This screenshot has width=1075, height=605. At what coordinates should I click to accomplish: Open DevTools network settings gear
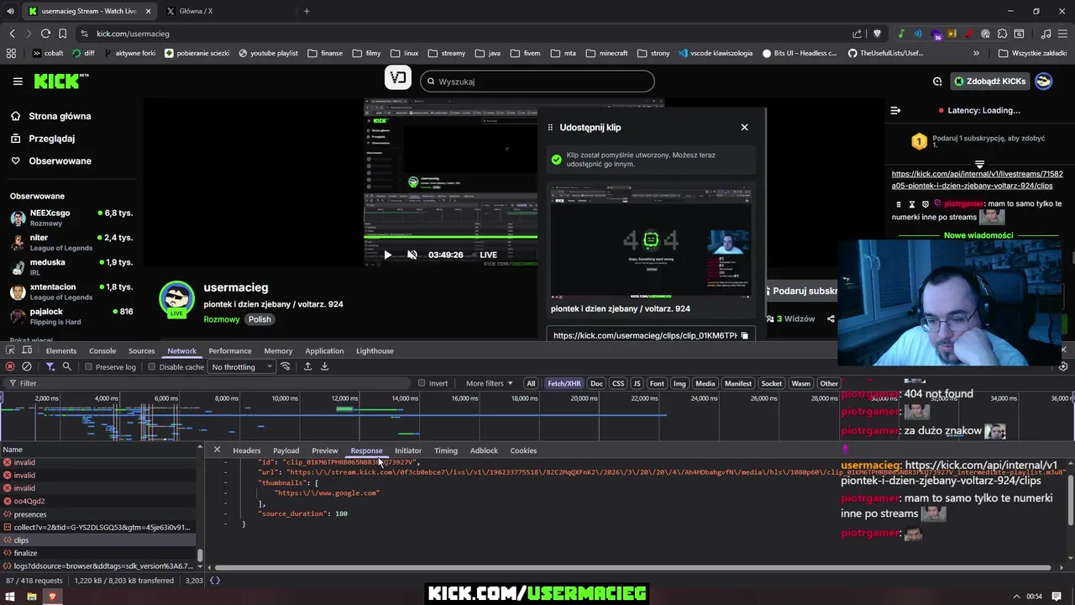1063,366
